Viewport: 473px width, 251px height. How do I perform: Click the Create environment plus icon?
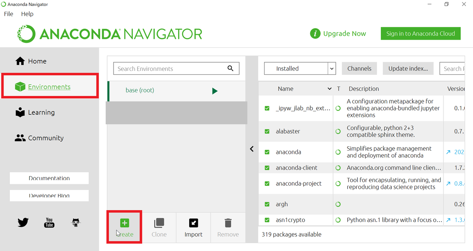[125, 223]
